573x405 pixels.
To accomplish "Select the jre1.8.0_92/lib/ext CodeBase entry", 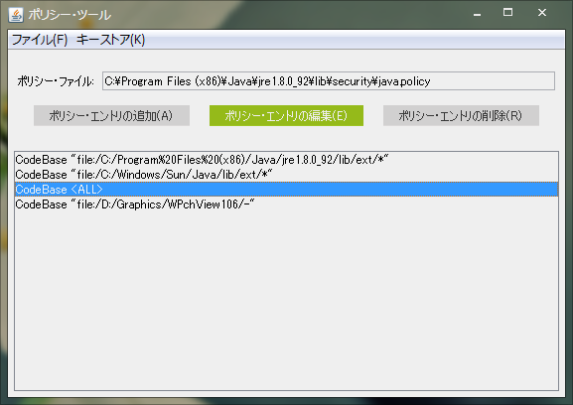I will 286,160.
